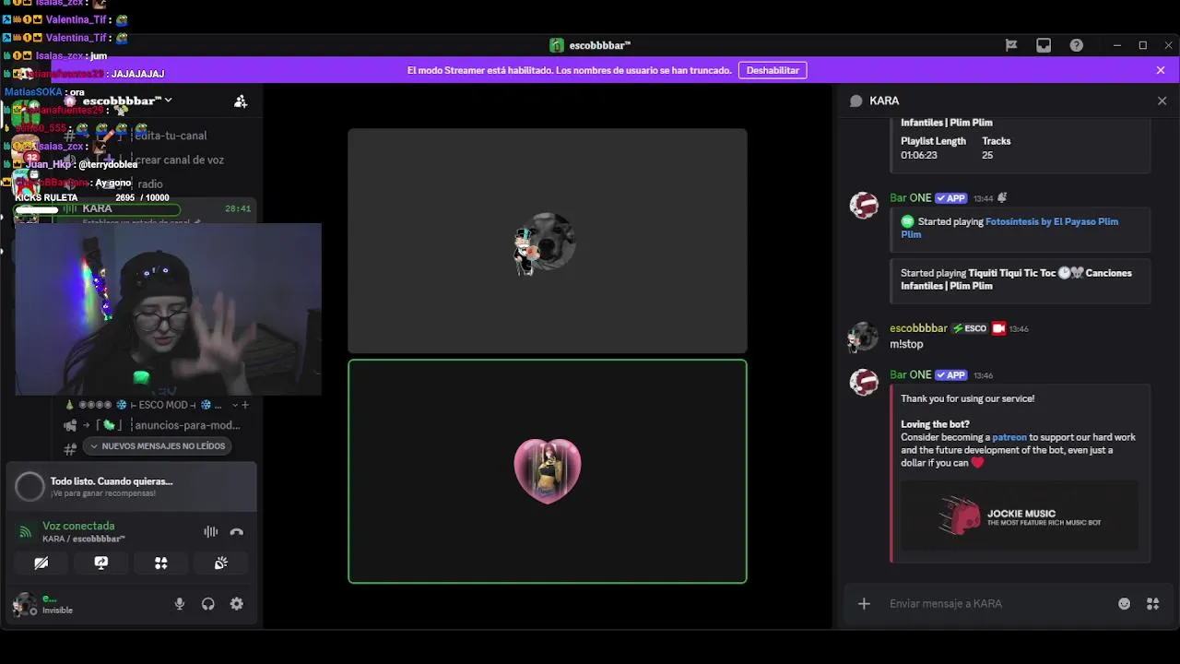Viewport: 1180px width, 664px height.
Task: Click the share screen icon
Action: (101, 563)
